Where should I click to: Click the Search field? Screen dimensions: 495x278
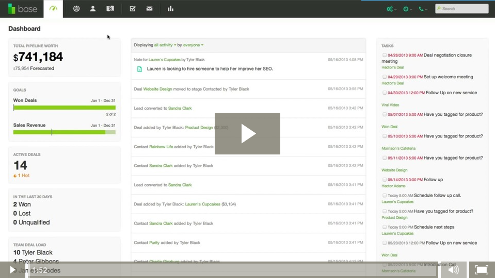pos(462,9)
